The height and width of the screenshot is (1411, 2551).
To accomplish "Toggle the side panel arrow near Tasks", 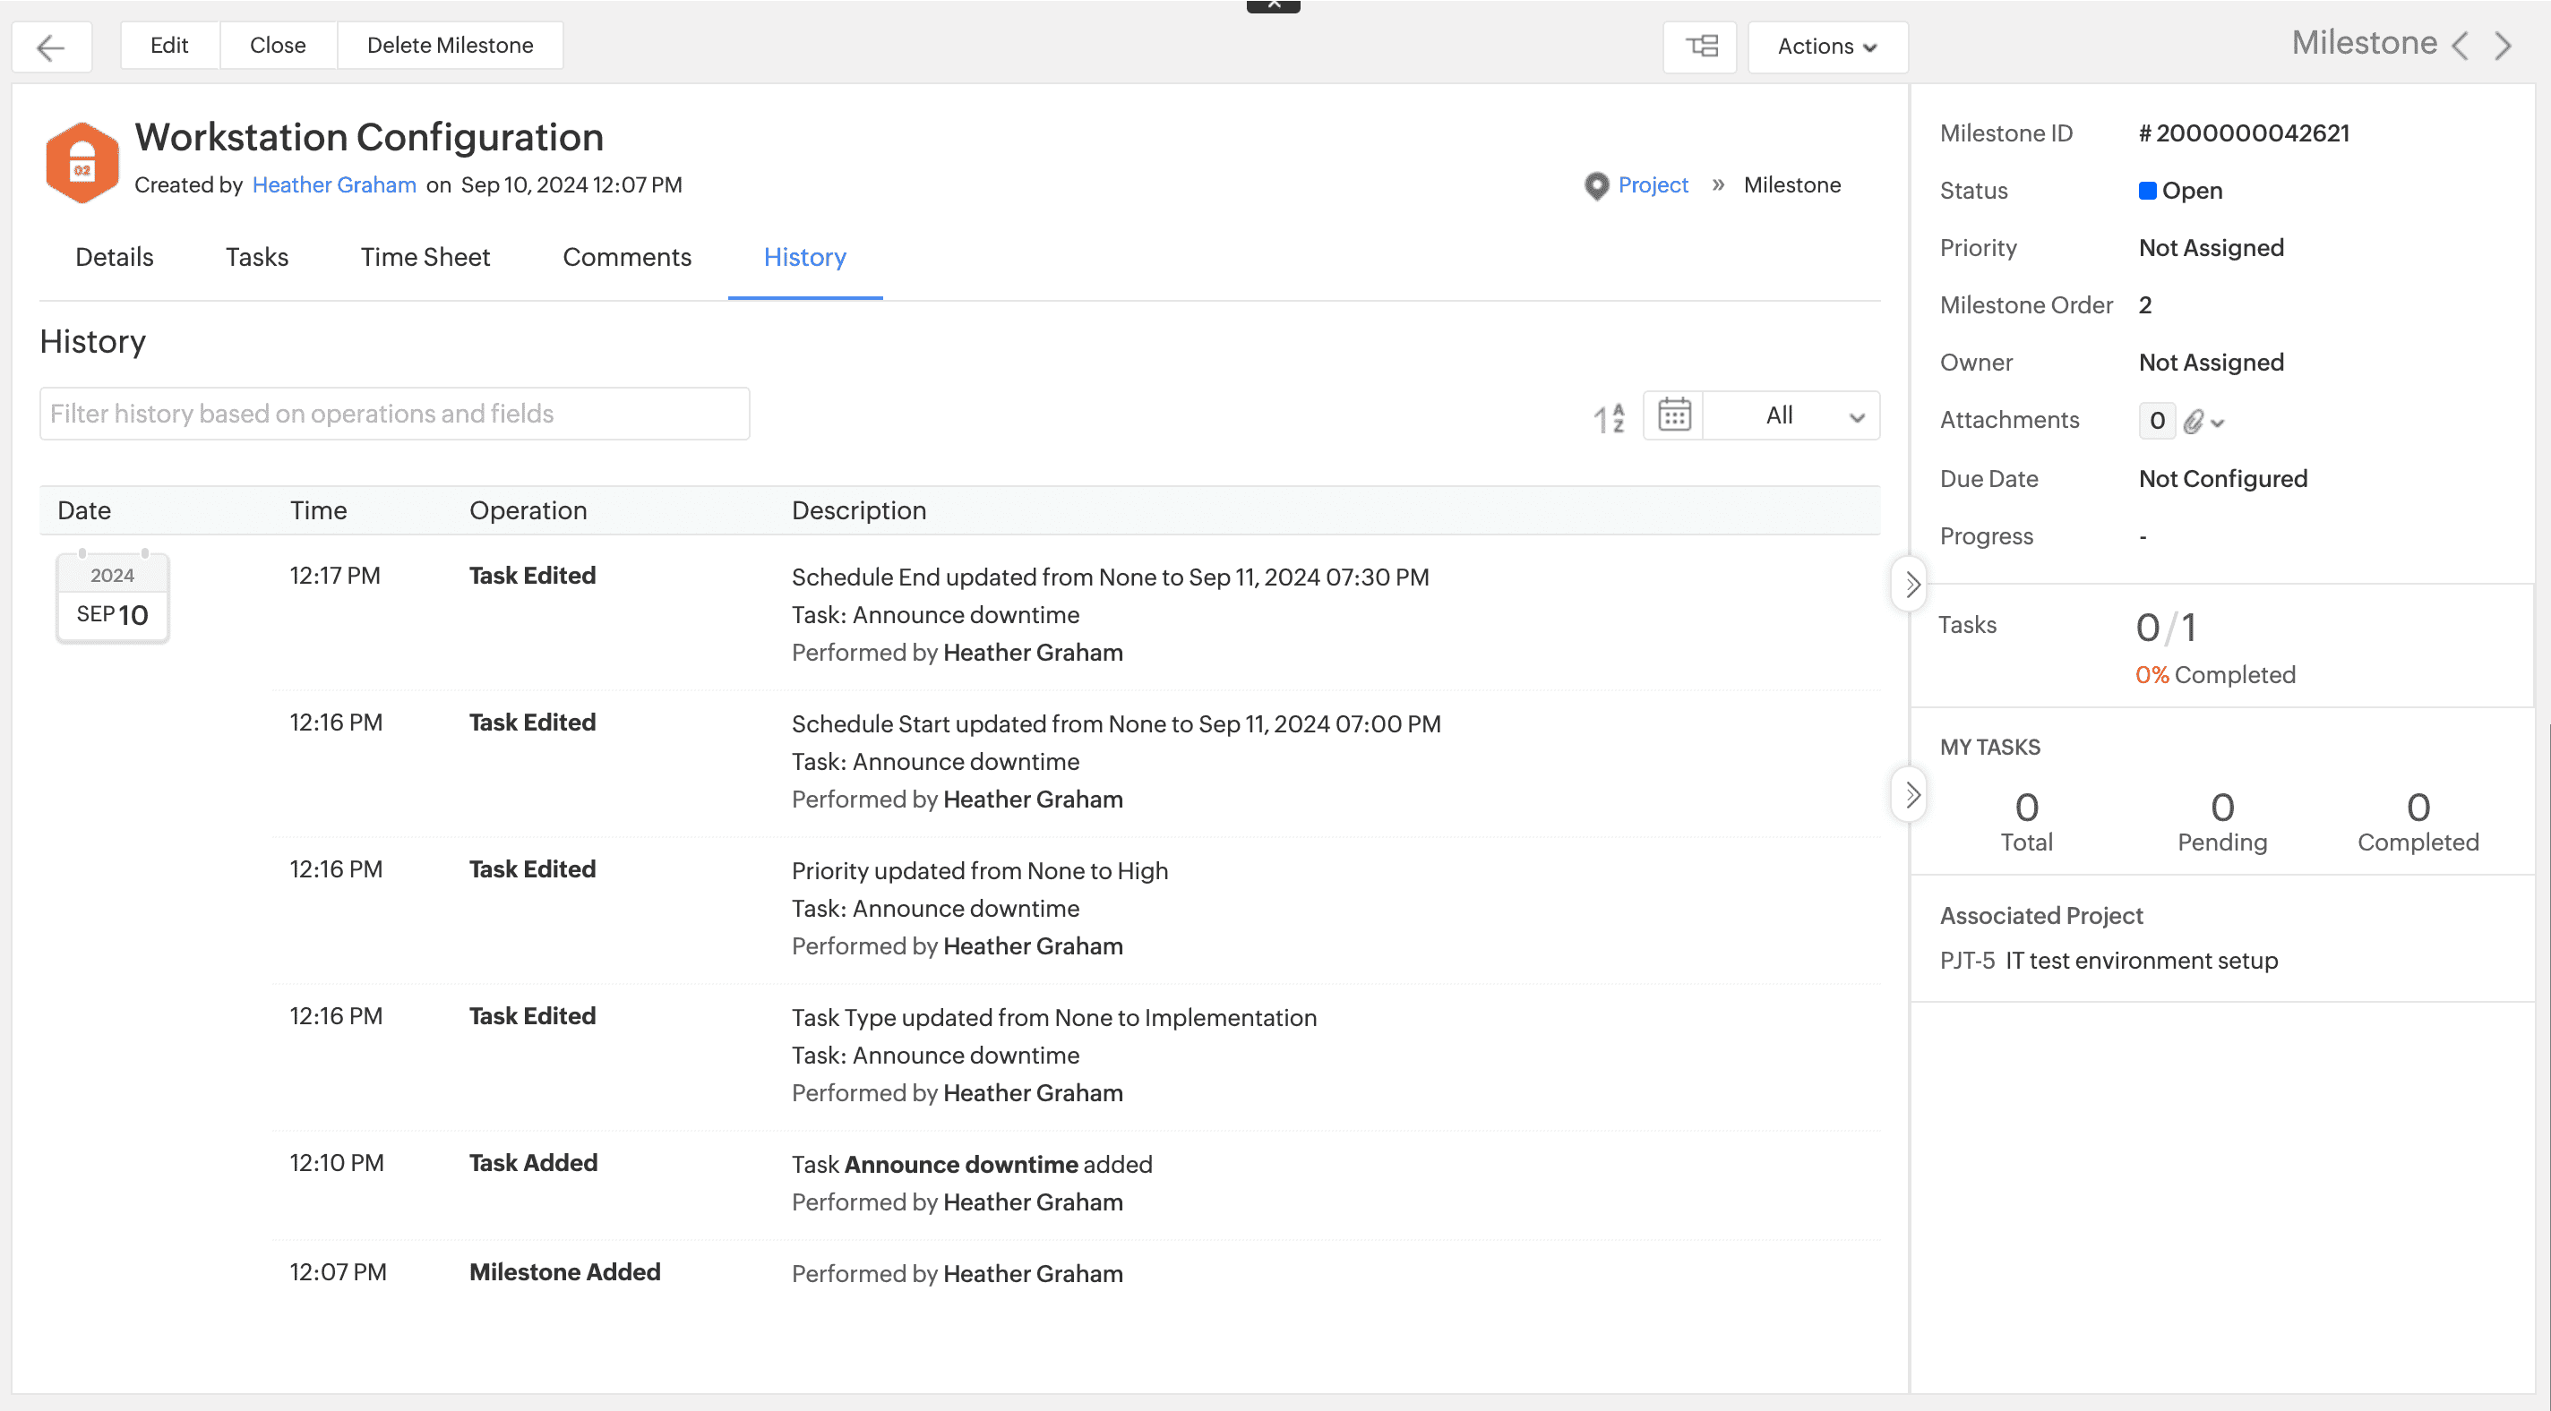I will [x=1911, y=585].
